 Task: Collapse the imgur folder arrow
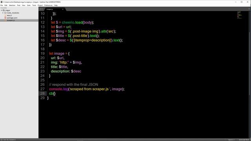click(2, 10)
